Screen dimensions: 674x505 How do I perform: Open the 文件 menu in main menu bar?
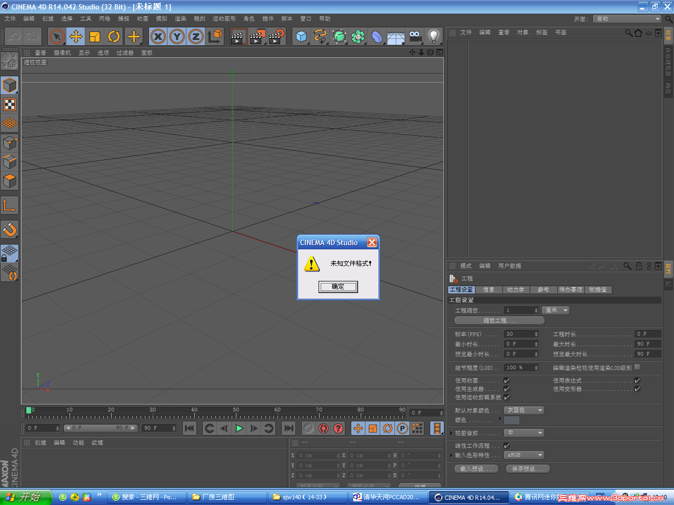pyautogui.click(x=10, y=18)
